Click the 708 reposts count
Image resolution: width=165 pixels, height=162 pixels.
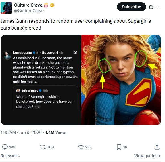point(51,147)
